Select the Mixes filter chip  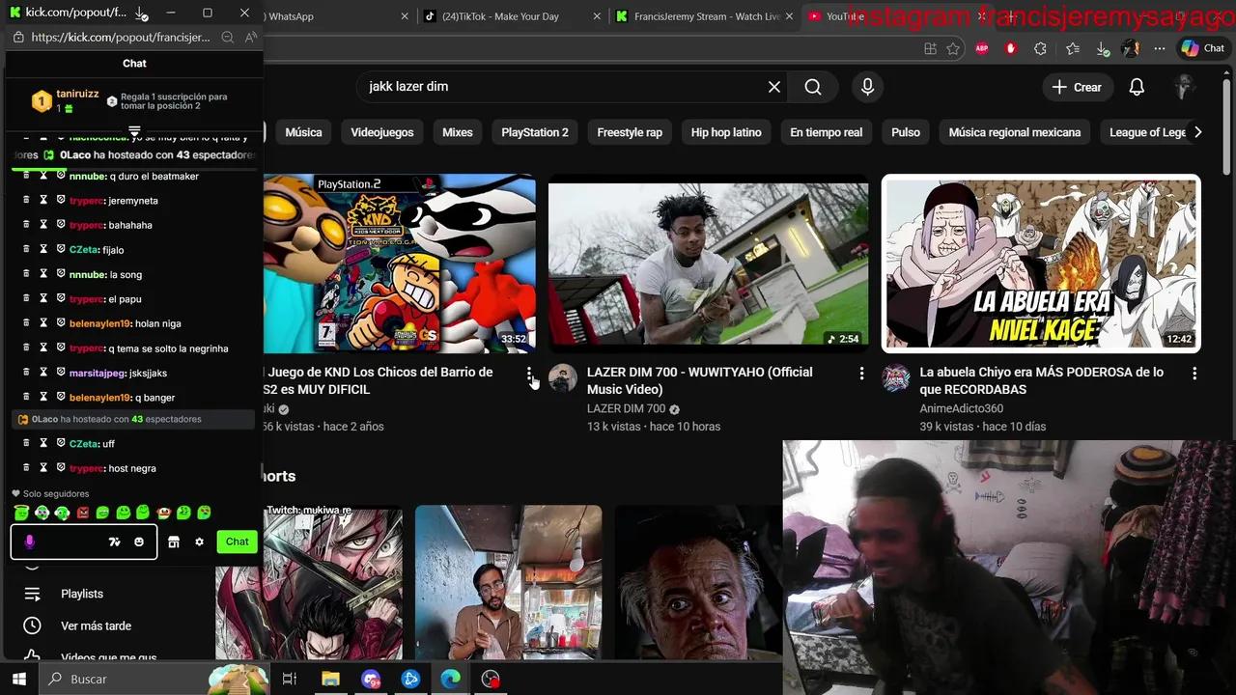coord(458,132)
